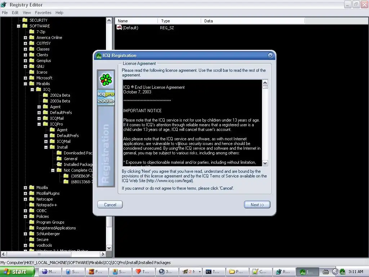
Task: Expand the Mozilla key
Action: pyautogui.click(x=26, y=188)
